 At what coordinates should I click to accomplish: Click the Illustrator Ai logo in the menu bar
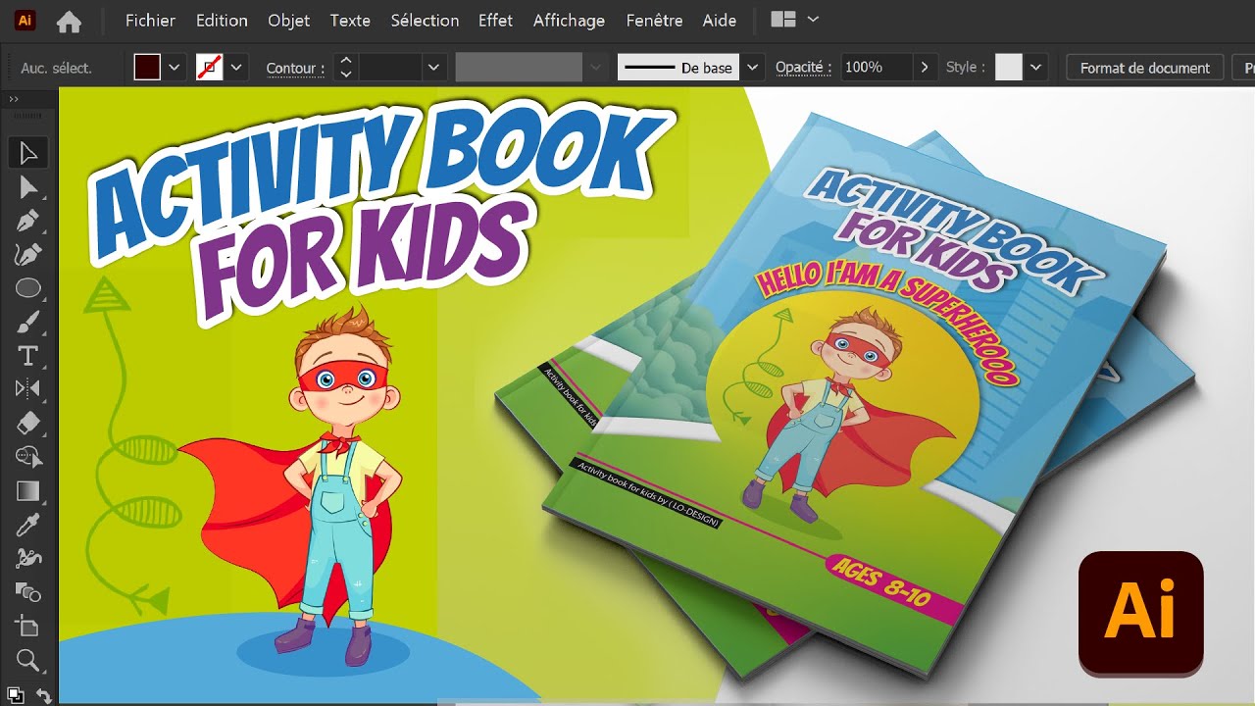25,20
